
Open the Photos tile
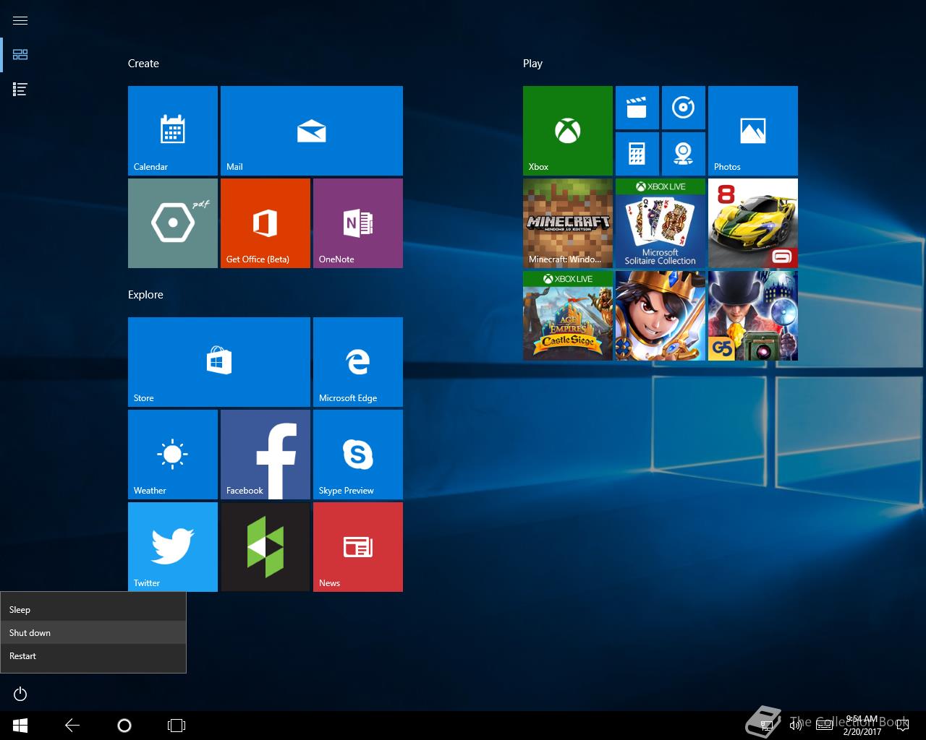(753, 131)
